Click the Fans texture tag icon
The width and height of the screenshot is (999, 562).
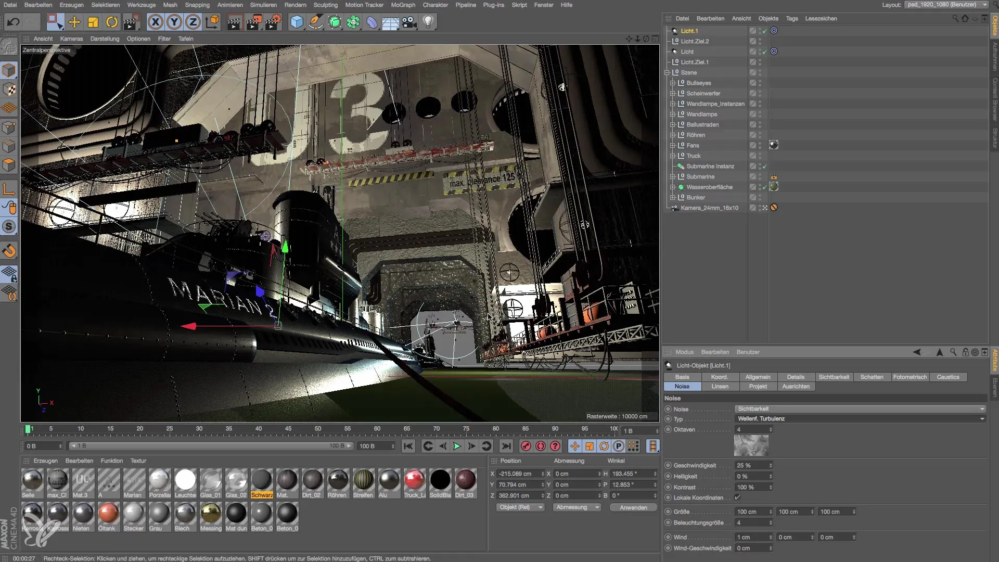click(x=774, y=145)
